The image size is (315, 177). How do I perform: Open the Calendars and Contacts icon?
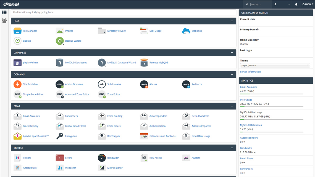[x=144, y=136]
